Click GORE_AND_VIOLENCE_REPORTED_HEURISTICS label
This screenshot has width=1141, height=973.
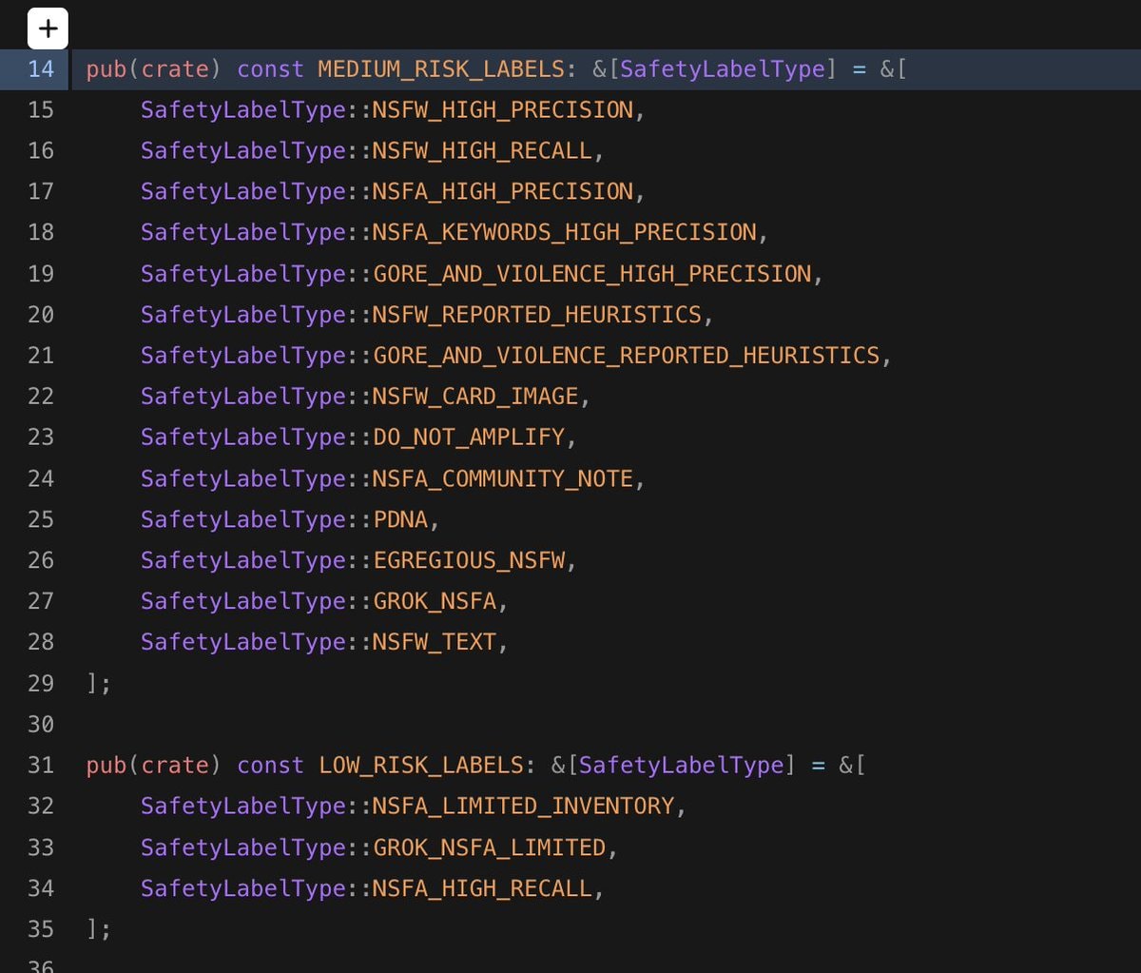627,356
